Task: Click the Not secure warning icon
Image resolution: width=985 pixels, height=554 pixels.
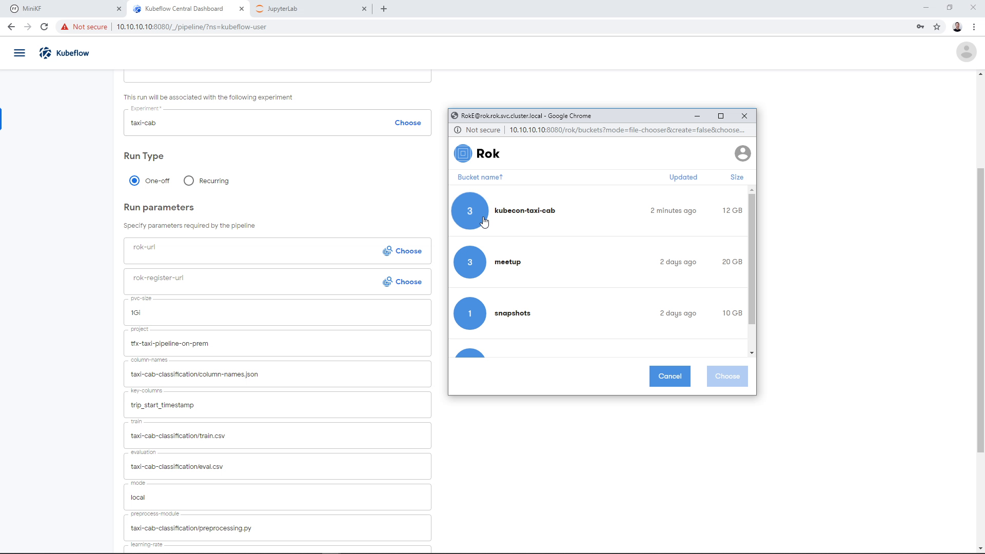Action: pos(65,27)
